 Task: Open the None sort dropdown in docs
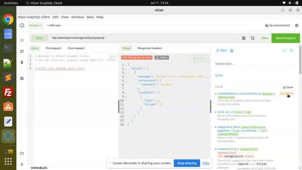[287, 87]
